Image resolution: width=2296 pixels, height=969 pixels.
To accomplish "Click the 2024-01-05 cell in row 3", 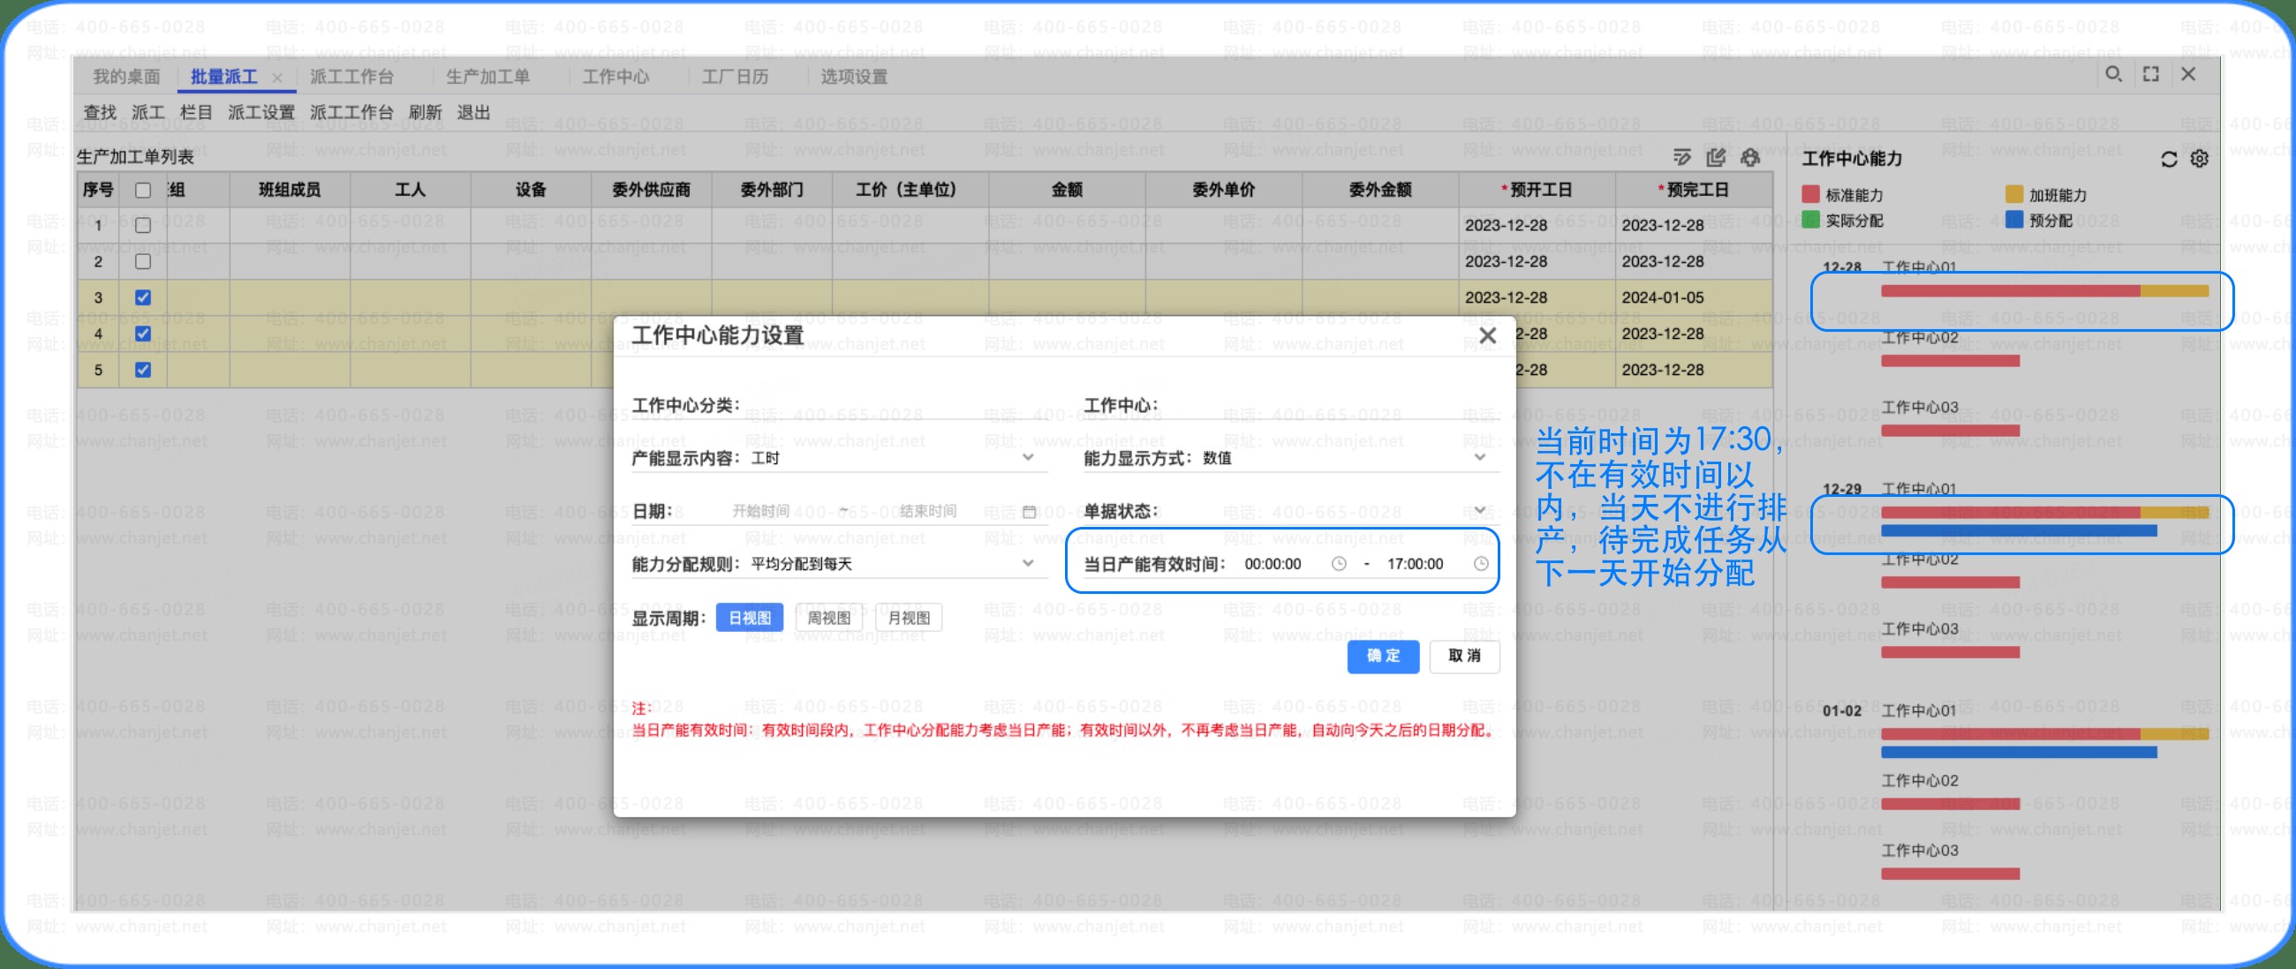I will click(x=1694, y=297).
